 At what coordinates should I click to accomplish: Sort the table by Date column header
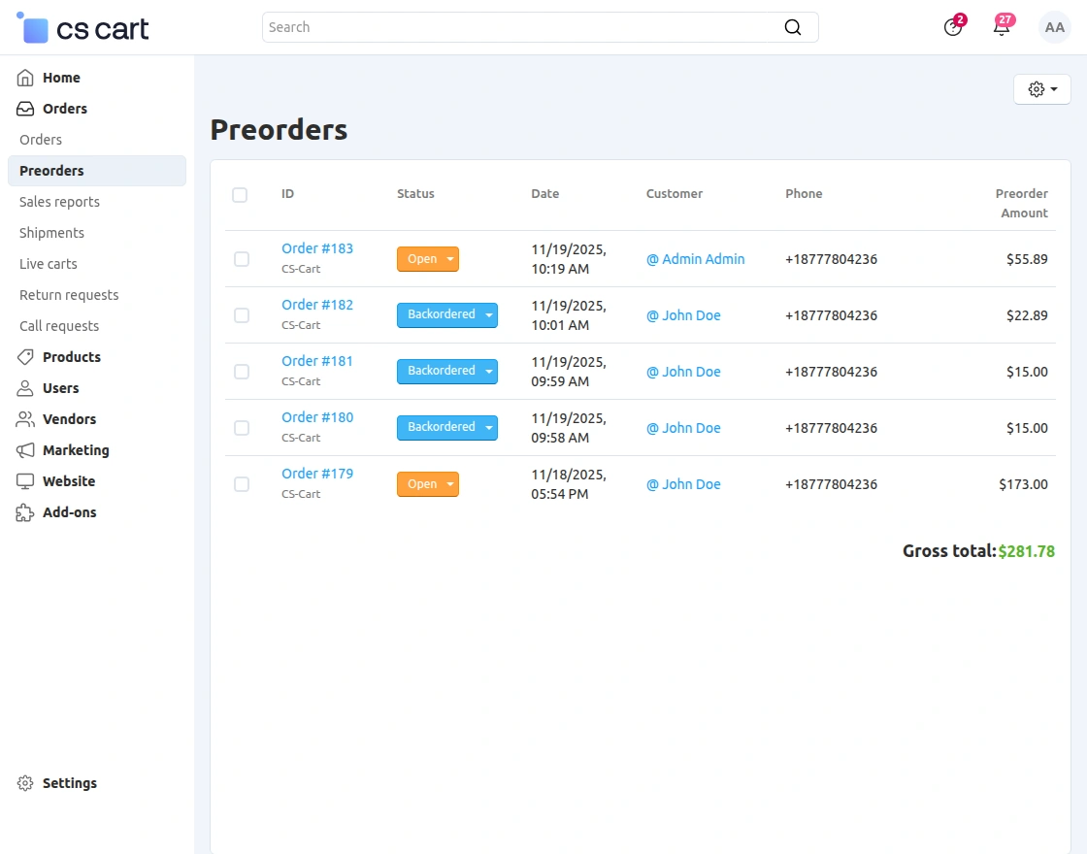tap(544, 194)
